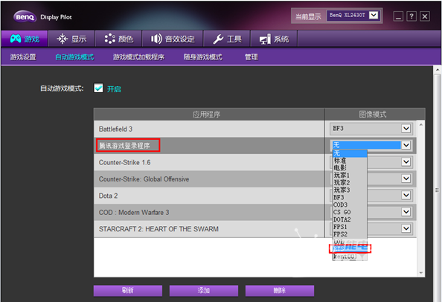Open the 颜色 color tab
The height and width of the screenshot is (302, 442).
pyautogui.click(x=118, y=39)
